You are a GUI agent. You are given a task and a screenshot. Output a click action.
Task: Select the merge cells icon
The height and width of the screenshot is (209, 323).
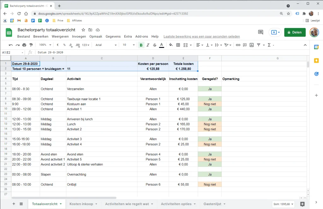pos(185,45)
